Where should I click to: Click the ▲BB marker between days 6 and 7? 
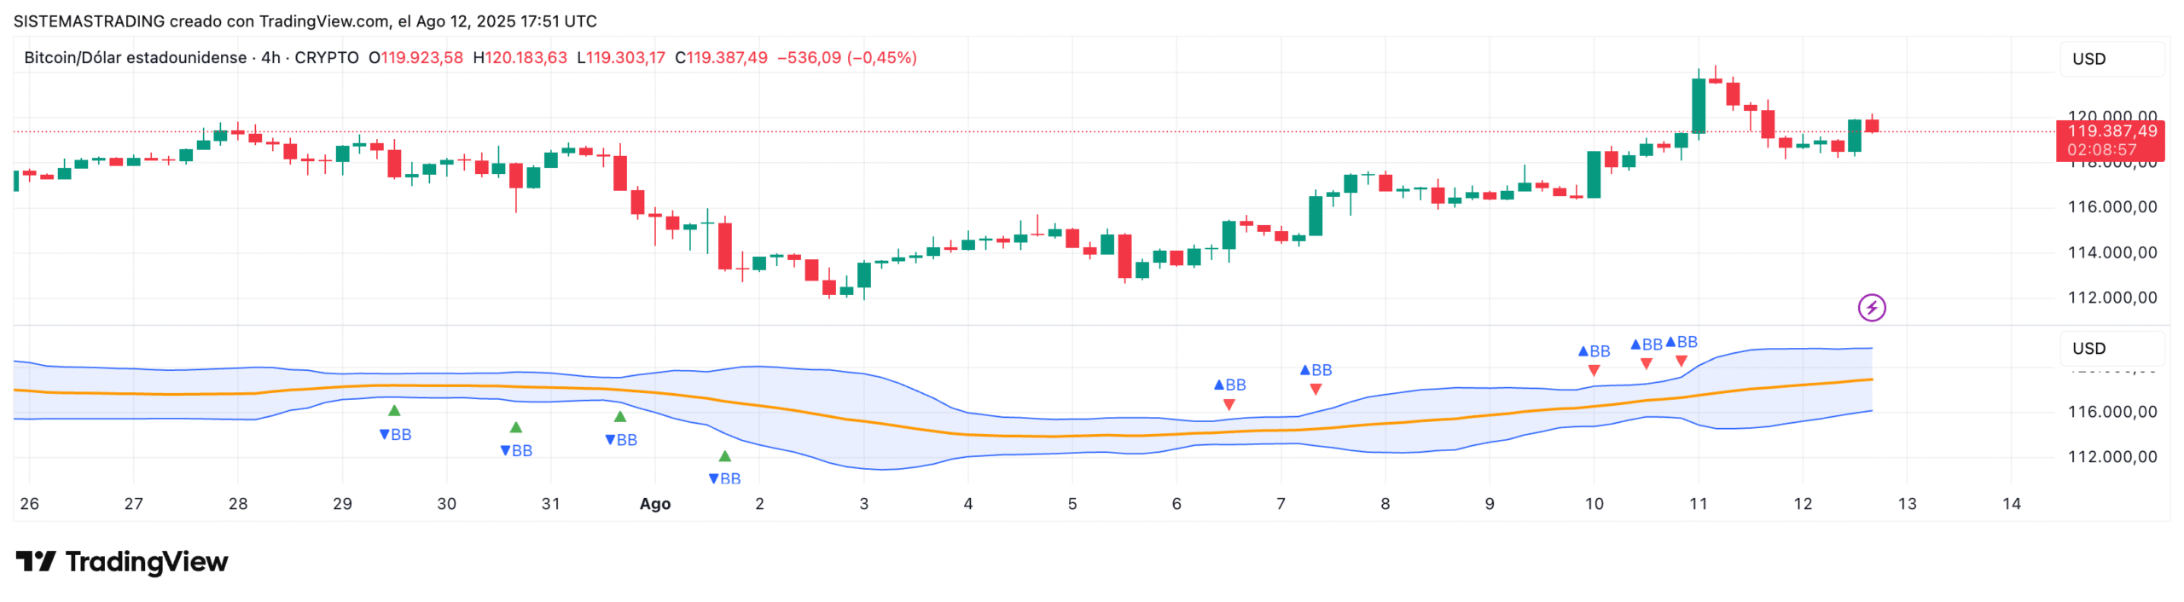tap(1229, 385)
